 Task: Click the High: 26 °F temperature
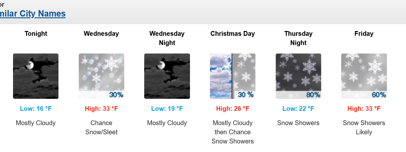coord(233,109)
